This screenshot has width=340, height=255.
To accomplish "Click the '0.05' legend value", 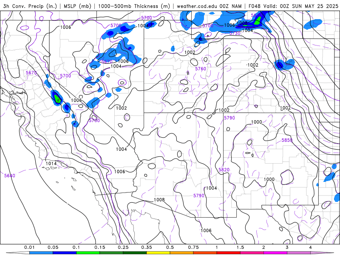I will 53,247.
